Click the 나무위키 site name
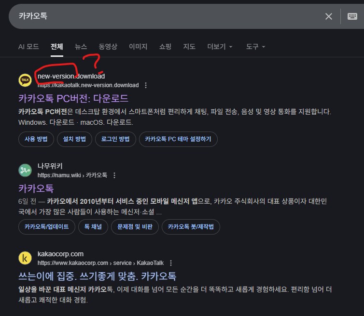The image size is (364, 316). click(50, 166)
